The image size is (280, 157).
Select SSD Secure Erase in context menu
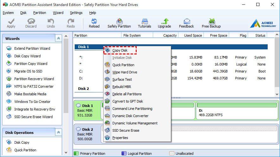[137, 130]
